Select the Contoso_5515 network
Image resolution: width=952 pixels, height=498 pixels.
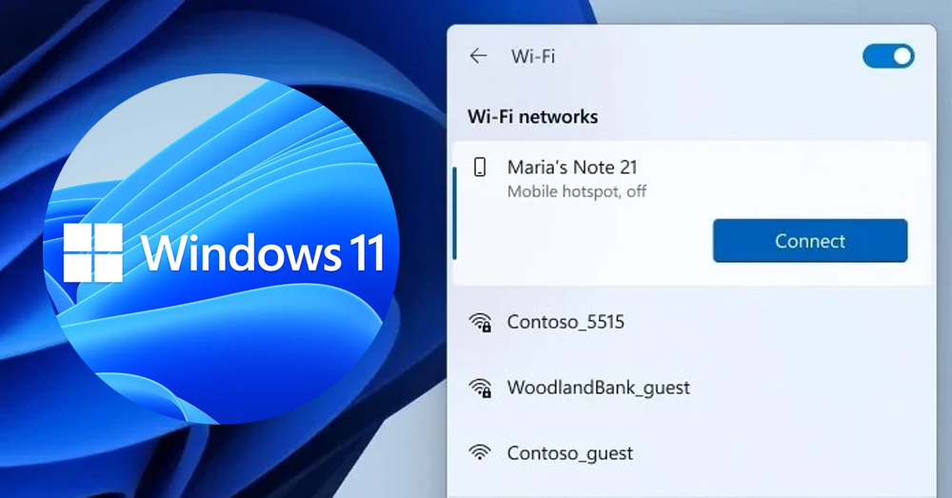pos(691,322)
